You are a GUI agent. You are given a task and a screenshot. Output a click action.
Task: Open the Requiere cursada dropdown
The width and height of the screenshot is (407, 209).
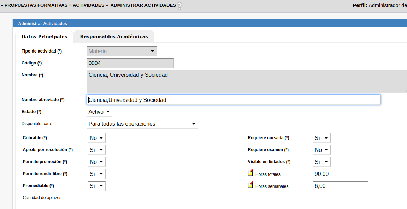322,138
